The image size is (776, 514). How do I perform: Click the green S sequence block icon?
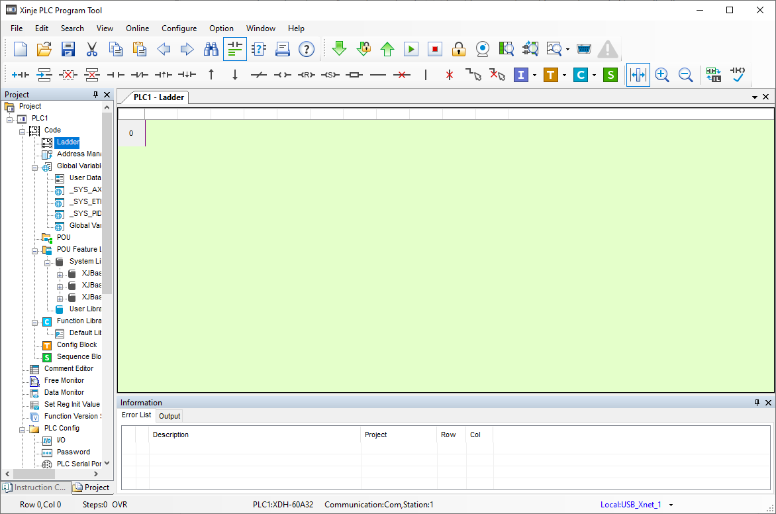click(610, 75)
